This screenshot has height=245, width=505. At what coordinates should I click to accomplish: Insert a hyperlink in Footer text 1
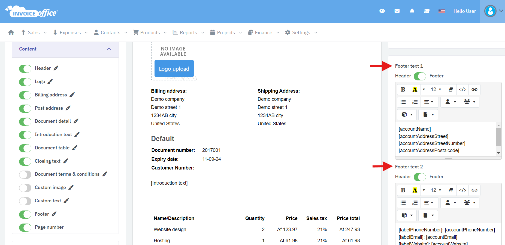pyautogui.click(x=474, y=89)
